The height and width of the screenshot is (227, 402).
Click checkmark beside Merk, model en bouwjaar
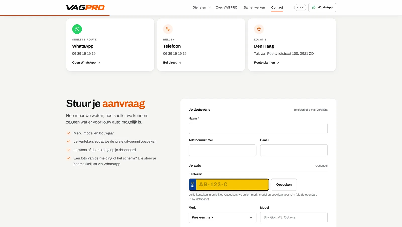click(x=69, y=133)
